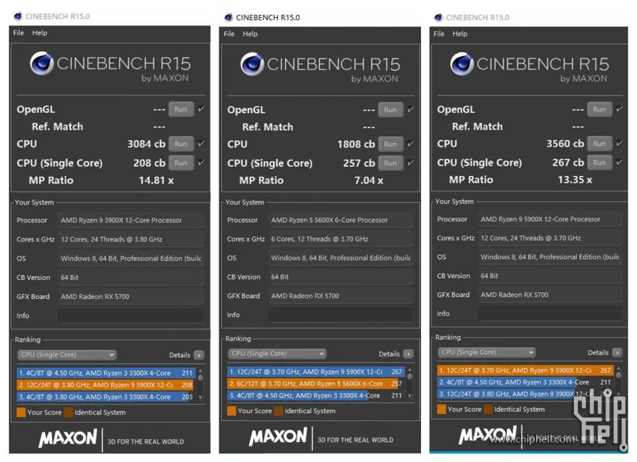Run Single Core test in 3900X window
Screen dimensions: 637x462
181,162
